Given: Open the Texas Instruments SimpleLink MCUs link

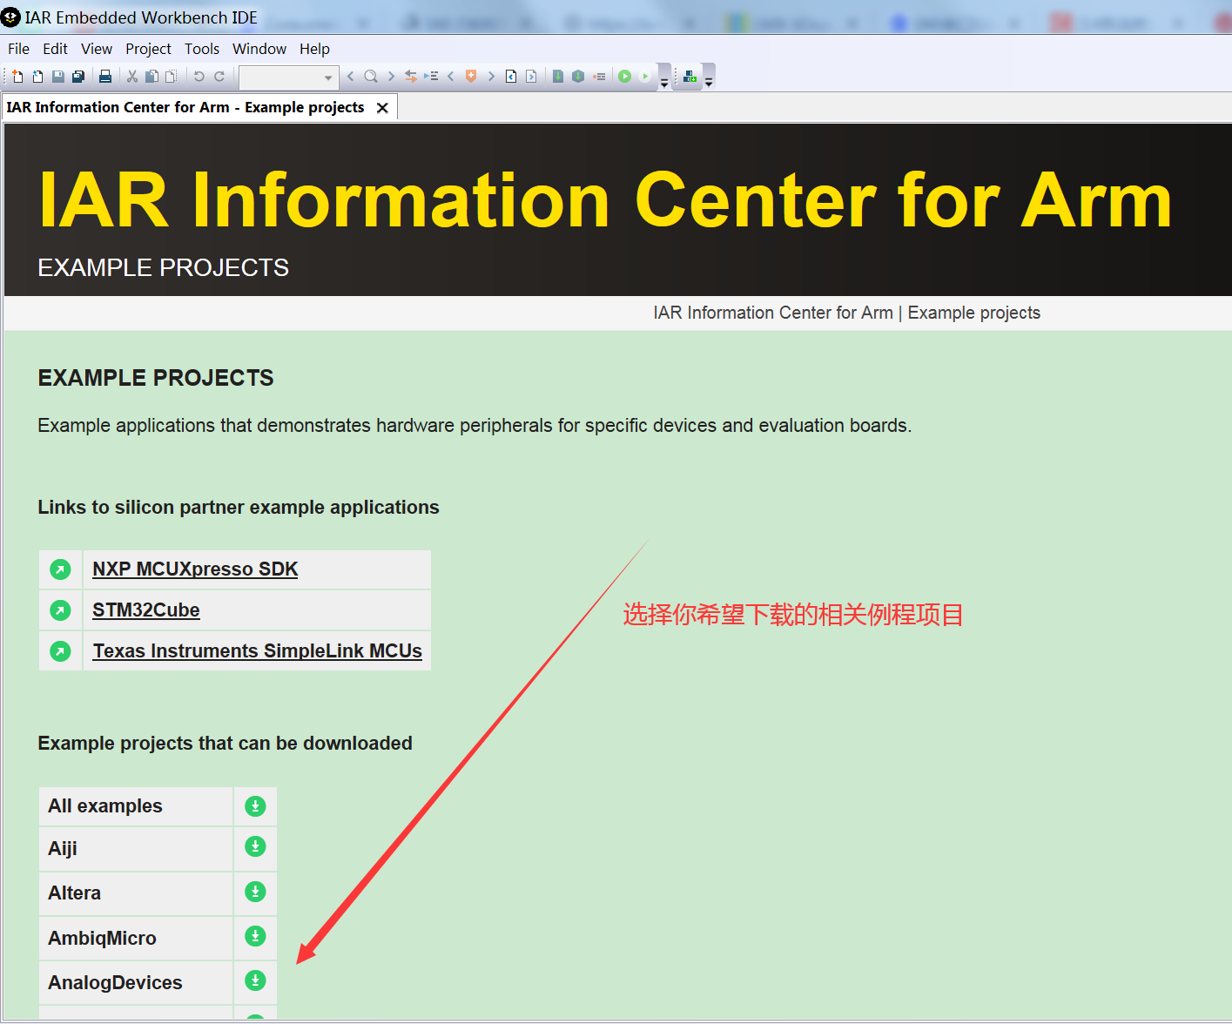Looking at the screenshot, I should (x=256, y=650).
